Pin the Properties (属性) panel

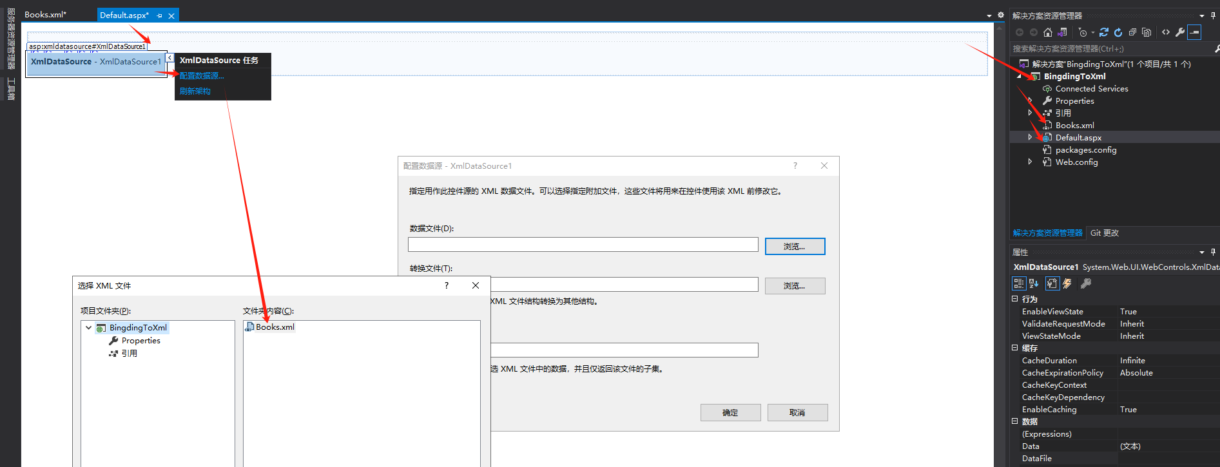pyautogui.click(x=1213, y=252)
